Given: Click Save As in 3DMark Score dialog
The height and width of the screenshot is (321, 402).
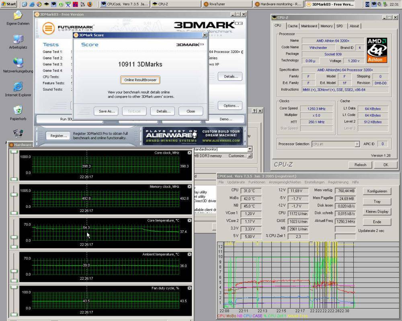Looking at the screenshot, I should click(x=106, y=112).
